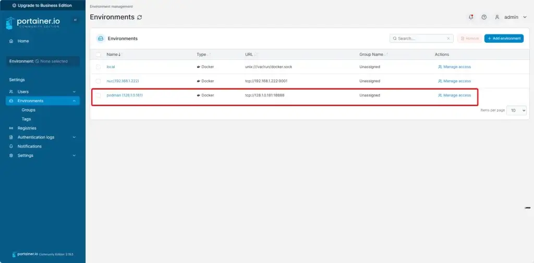Click Manage access for the local environment

pos(454,67)
